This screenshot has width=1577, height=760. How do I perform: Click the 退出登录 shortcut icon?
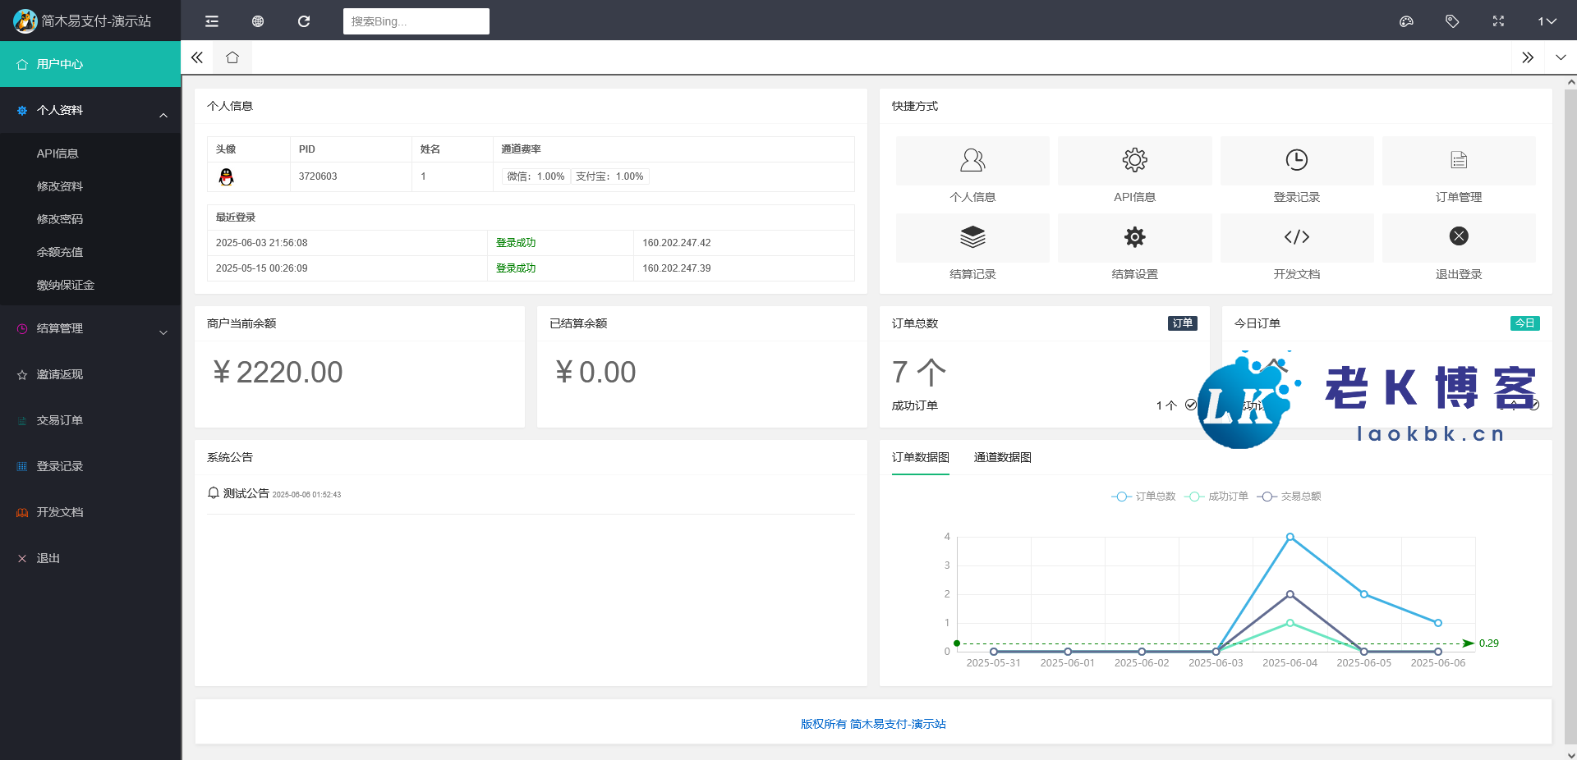click(1458, 238)
